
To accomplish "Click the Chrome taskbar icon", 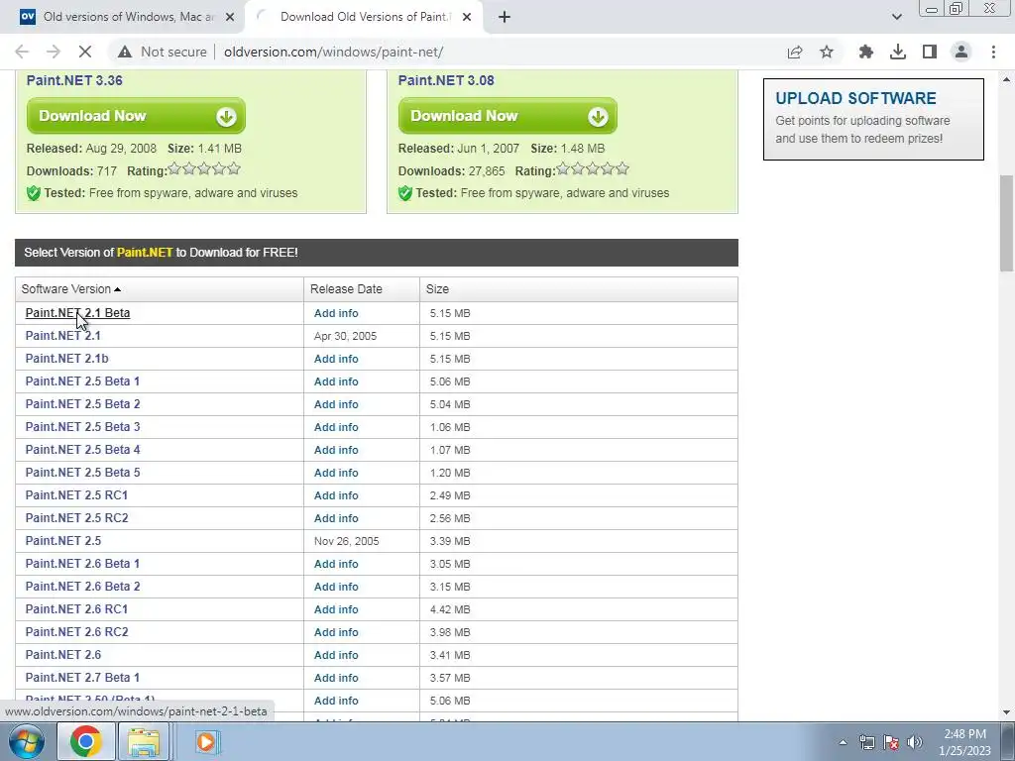I will tap(86, 741).
